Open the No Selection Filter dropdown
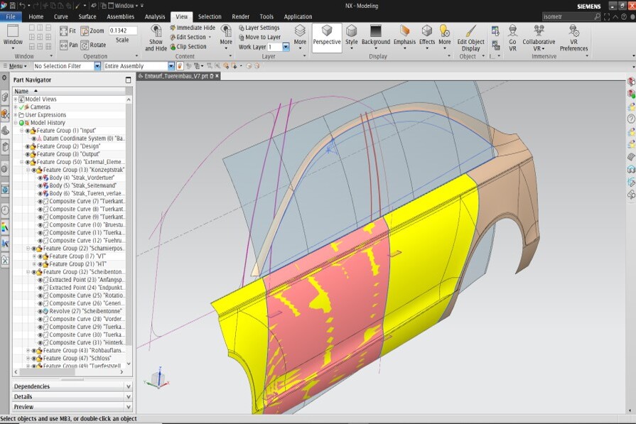 [97, 66]
